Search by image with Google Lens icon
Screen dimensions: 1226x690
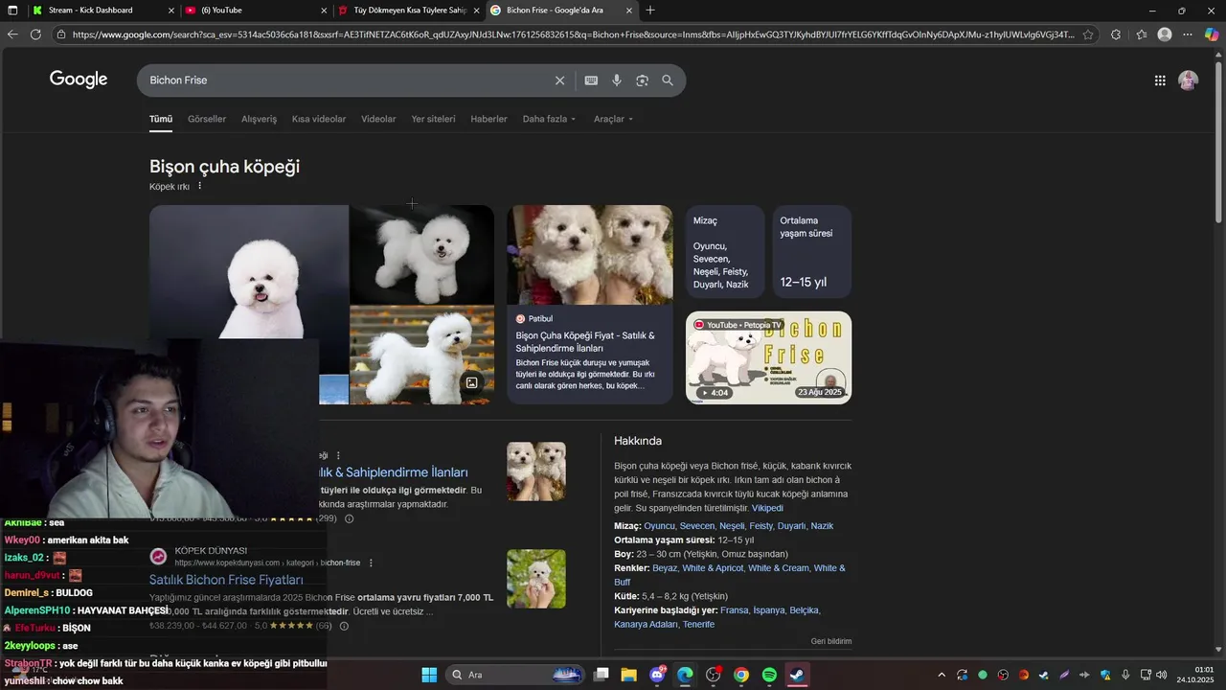(642, 80)
